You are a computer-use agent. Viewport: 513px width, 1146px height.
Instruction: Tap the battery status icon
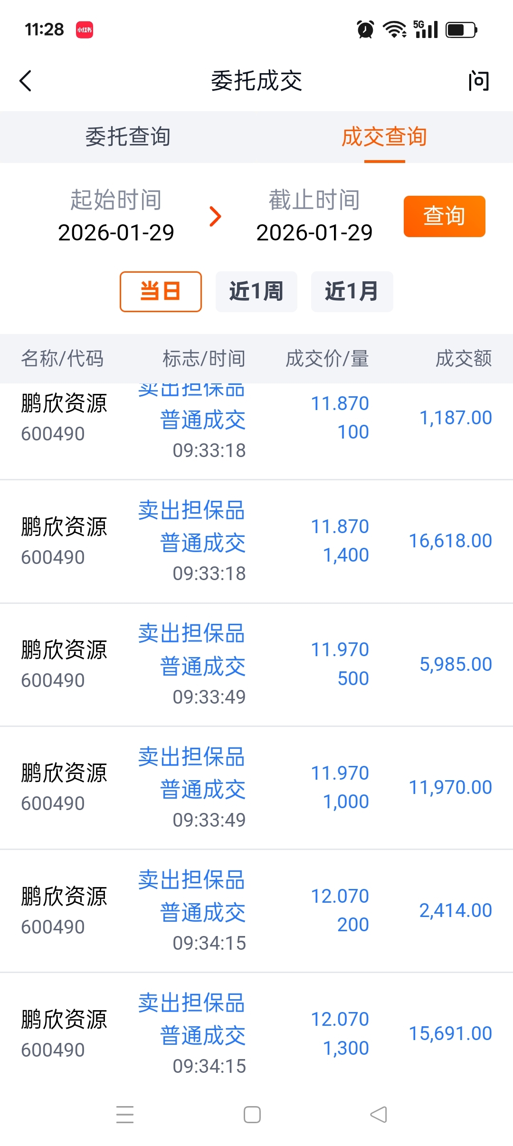[x=461, y=30]
